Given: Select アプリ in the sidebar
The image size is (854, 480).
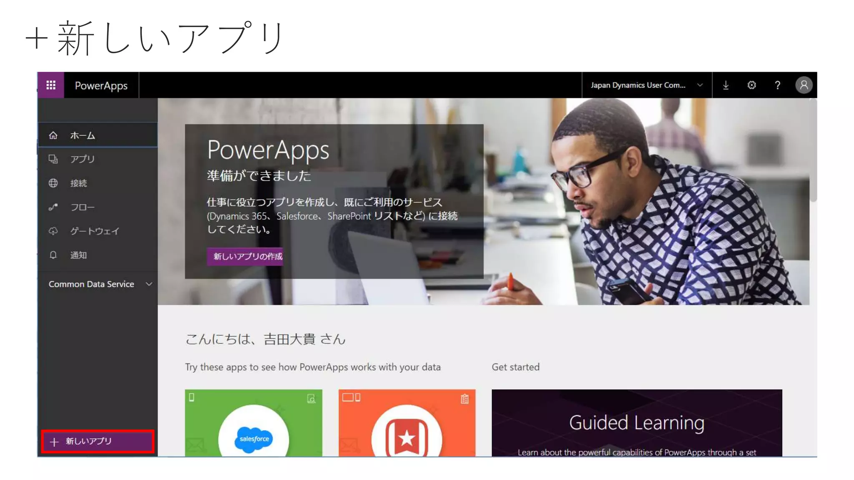Looking at the screenshot, I should point(98,159).
